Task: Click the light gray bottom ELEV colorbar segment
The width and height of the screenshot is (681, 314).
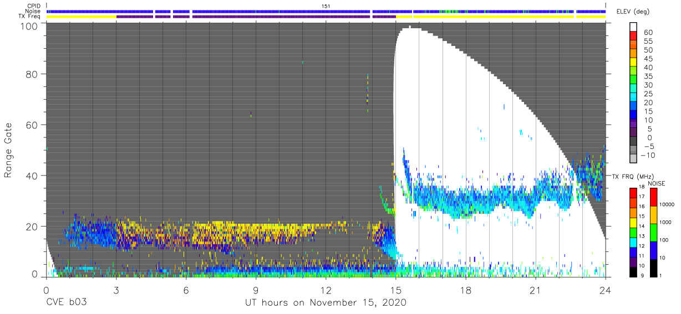Action: click(x=634, y=159)
